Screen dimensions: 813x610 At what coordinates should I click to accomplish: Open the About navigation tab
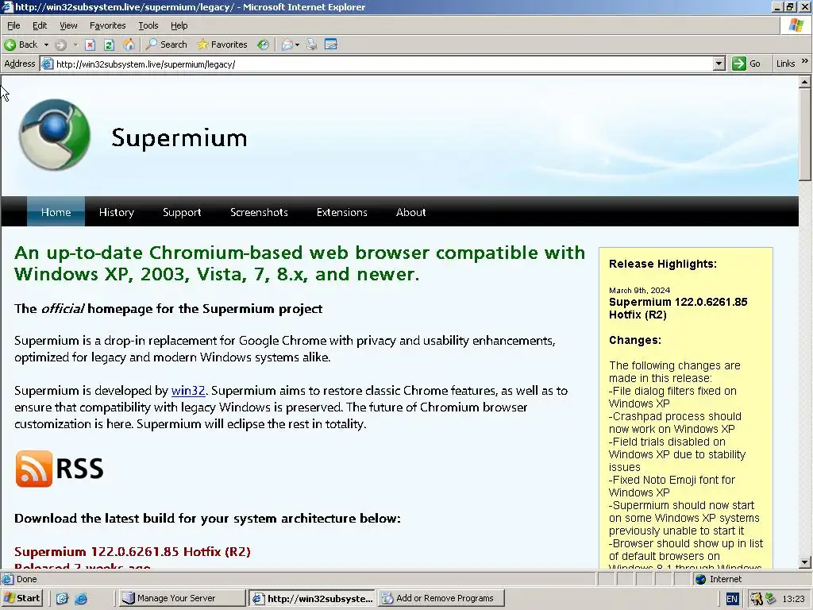[410, 212]
